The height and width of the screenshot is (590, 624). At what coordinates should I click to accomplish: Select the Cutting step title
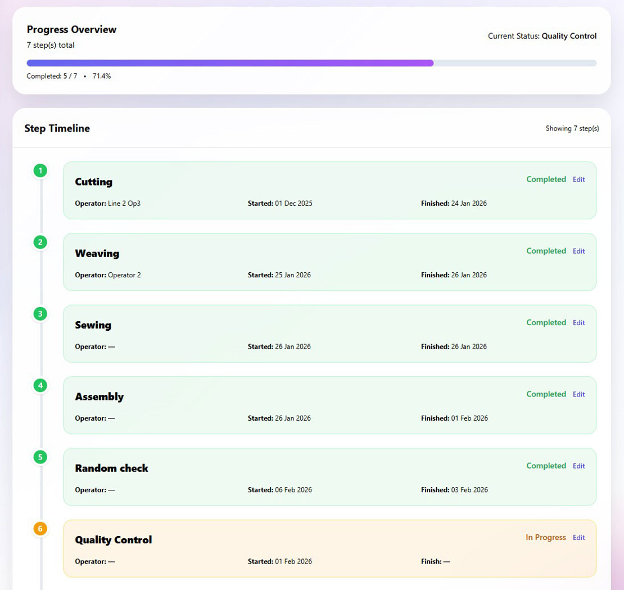point(94,182)
